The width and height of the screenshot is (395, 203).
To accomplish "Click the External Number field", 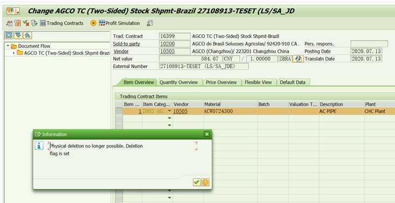I will pos(204,66).
